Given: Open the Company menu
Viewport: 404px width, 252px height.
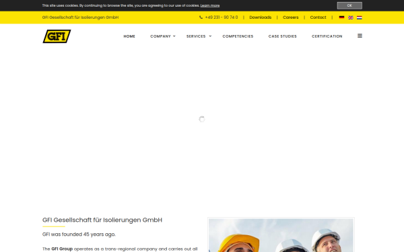Looking at the screenshot, I should coord(160,36).
